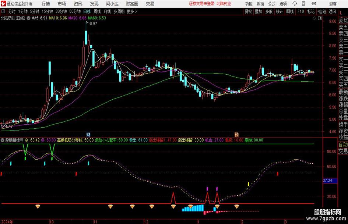Switch to 分时 chart tab
This screenshot has height=224, width=348.
coord(12,11)
